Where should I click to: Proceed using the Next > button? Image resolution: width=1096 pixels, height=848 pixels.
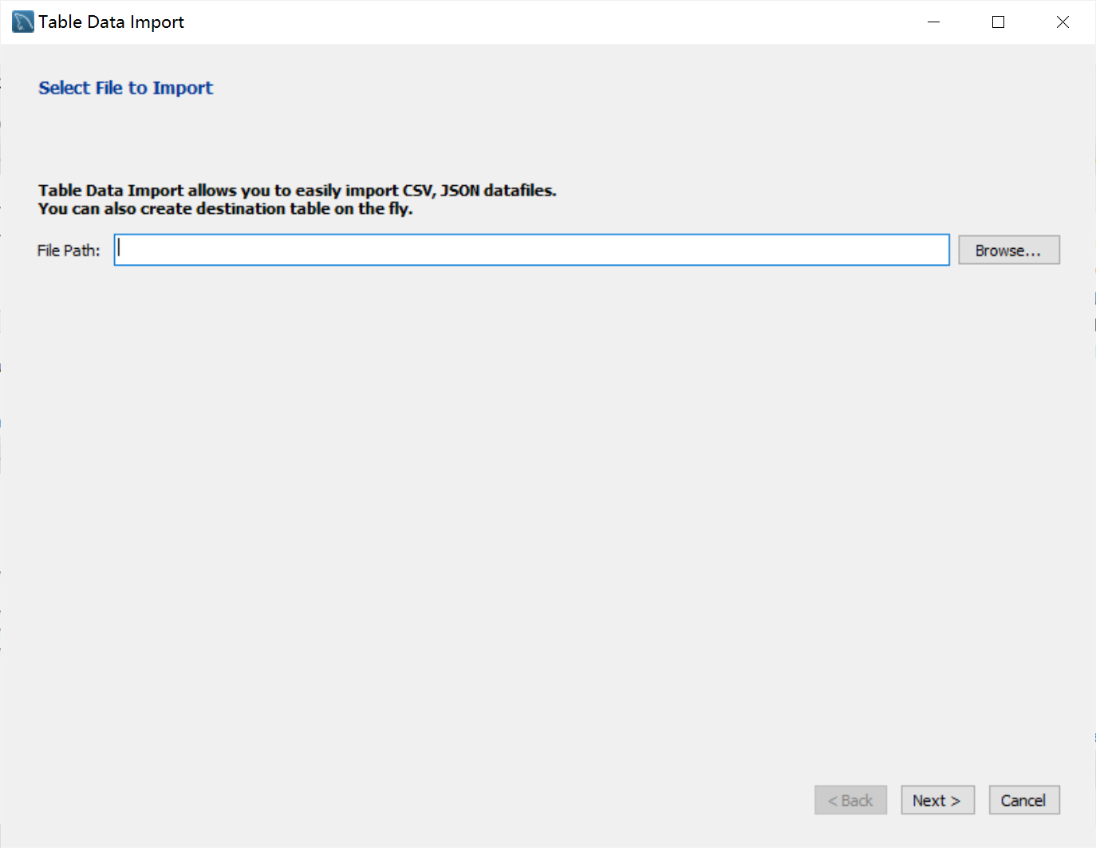(937, 800)
